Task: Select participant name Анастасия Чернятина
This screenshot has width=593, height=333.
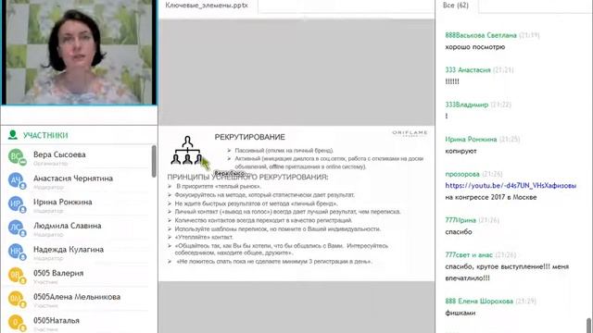Action: tap(73, 179)
